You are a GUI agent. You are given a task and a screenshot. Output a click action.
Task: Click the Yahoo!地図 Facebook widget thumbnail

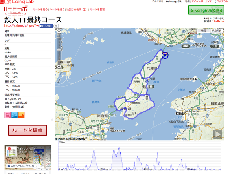click(x=11, y=151)
